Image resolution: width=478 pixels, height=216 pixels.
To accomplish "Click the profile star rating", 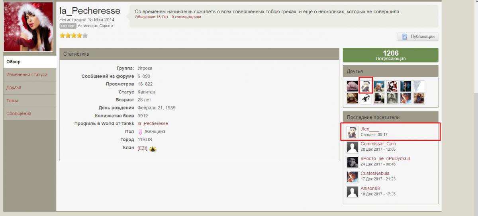I will 74,35.
